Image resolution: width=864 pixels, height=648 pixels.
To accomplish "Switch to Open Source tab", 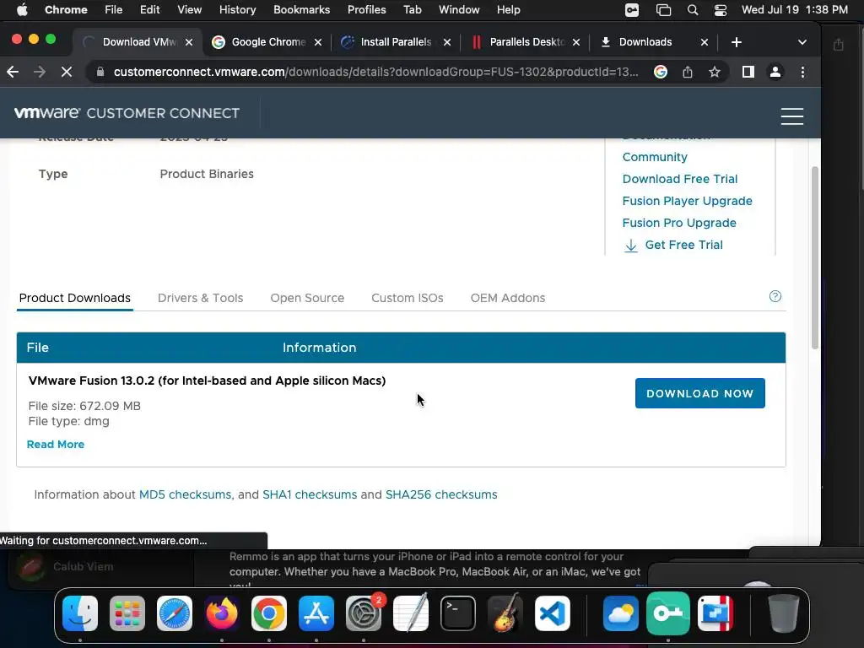I will pyautogui.click(x=307, y=298).
